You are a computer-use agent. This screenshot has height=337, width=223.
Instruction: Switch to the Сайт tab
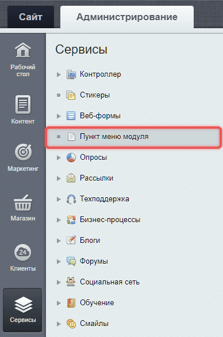pyautogui.click(x=30, y=17)
